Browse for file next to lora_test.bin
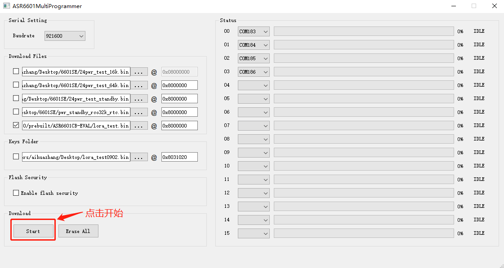The image size is (504, 268). (139, 126)
